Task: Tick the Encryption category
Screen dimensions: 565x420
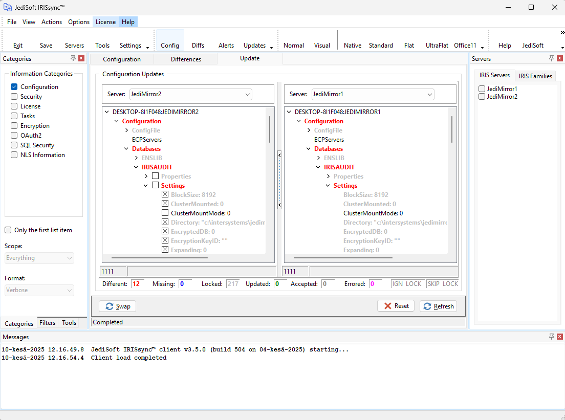Action: [14, 126]
